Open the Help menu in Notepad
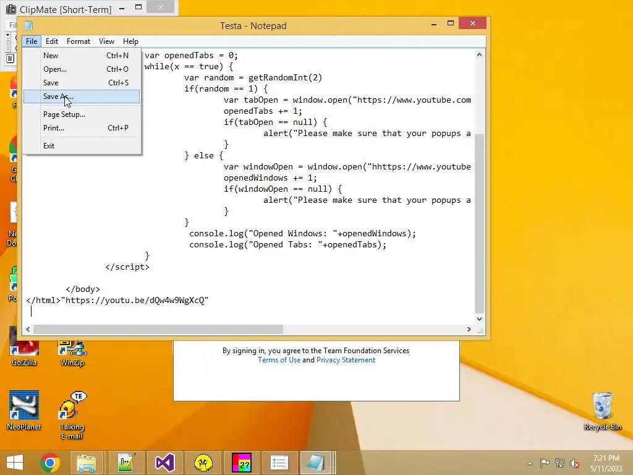This screenshot has width=633, height=475. [x=130, y=41]
